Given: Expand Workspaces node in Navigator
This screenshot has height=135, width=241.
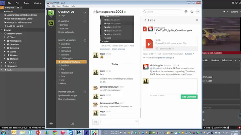Looking at the screenshot, I should (x=5, y=41).
